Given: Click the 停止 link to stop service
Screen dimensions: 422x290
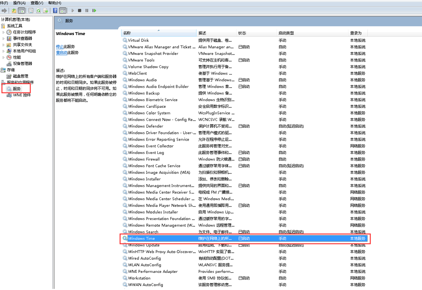Looking at the screenshot, I should pyautogui.click(x=59, y=47).
